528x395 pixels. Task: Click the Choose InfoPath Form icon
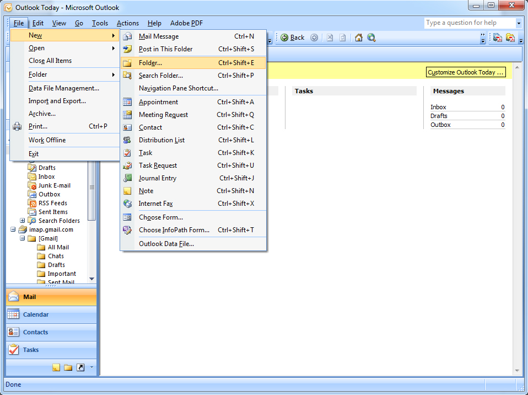(x=127, y=230)
